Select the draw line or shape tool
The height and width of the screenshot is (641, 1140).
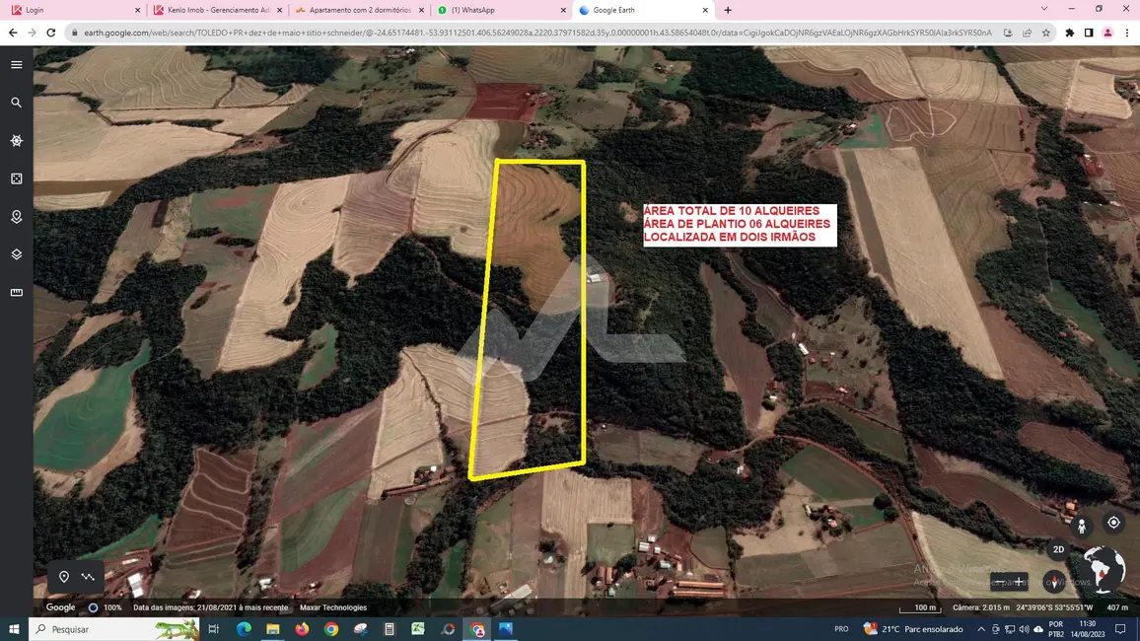(x=89, y=577)
